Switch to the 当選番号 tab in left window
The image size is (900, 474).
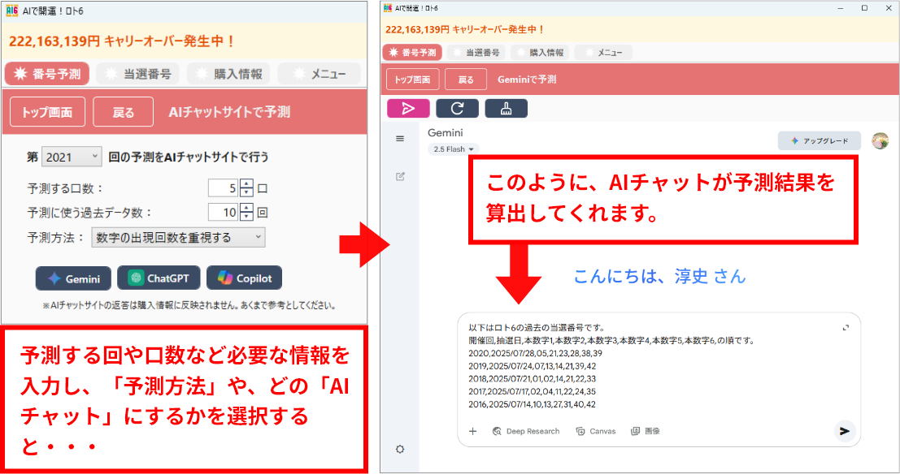pos(138,74)
